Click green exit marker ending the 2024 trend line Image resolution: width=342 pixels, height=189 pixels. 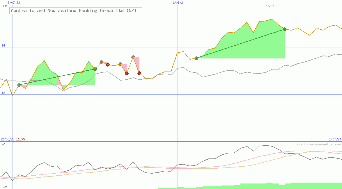[x=285, y=29]
